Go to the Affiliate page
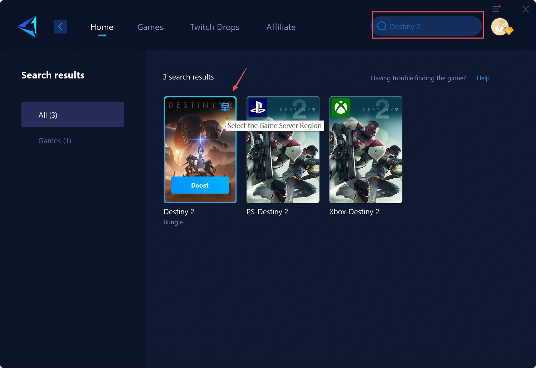The width and height of the screenshot is (536, 368). [281, 27]
